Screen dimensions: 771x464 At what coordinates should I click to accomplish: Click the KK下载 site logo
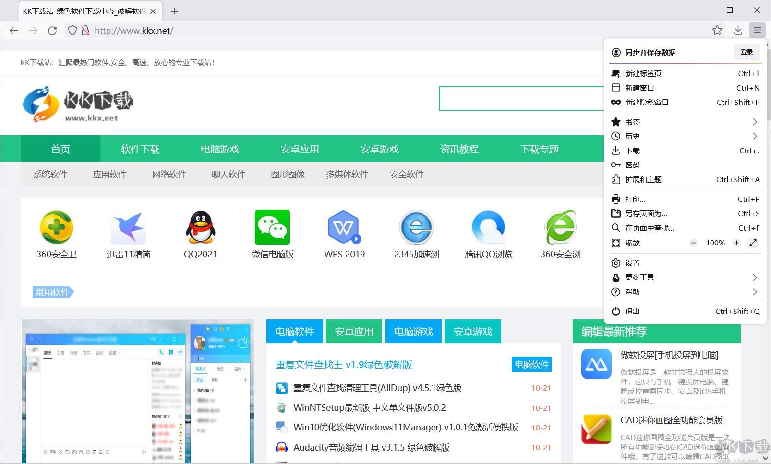78,104
